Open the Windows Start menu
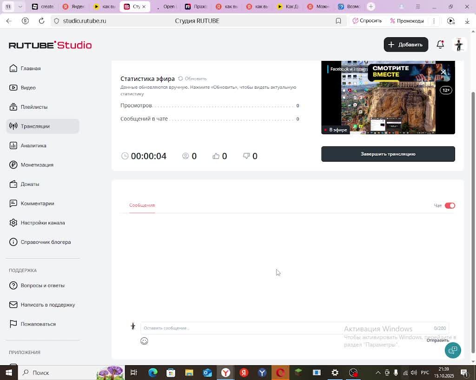This screenshot has width=476, height=380. coord(9,373)
